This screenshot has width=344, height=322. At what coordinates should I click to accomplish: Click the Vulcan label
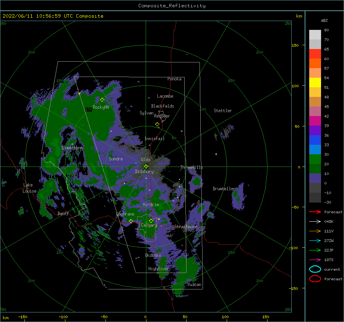[194, 284]
